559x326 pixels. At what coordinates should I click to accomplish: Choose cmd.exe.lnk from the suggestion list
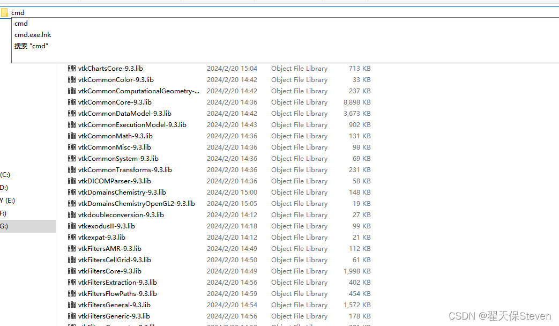32,34
